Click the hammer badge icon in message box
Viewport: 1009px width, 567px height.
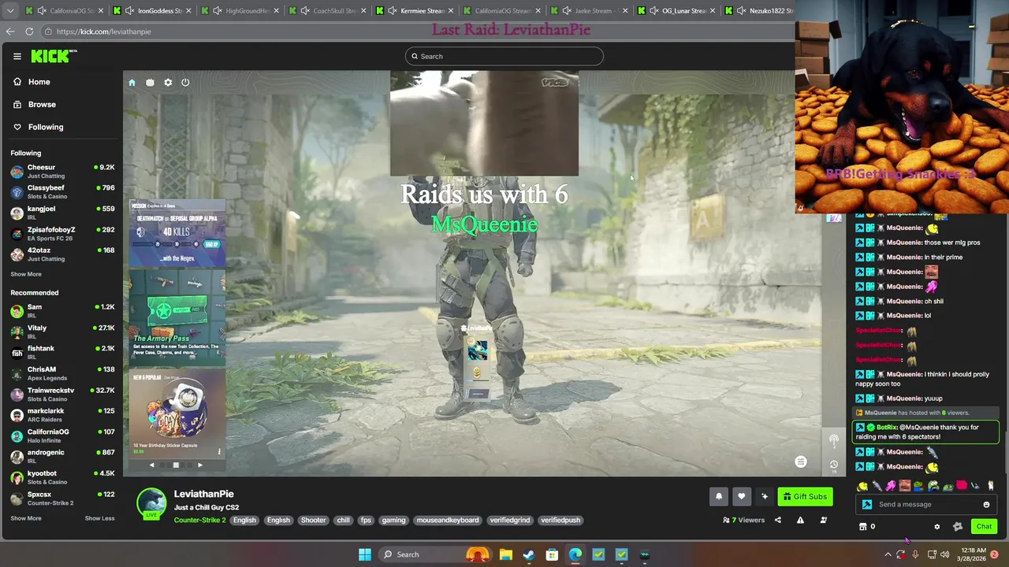coord(867,505)
